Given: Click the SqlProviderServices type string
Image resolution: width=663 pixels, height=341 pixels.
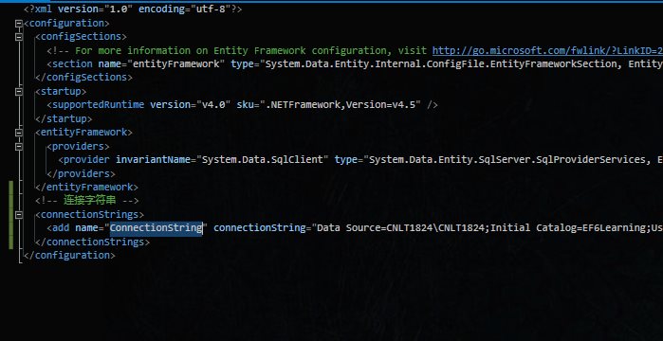Looking at the screenshot, I should click(513, 159).
